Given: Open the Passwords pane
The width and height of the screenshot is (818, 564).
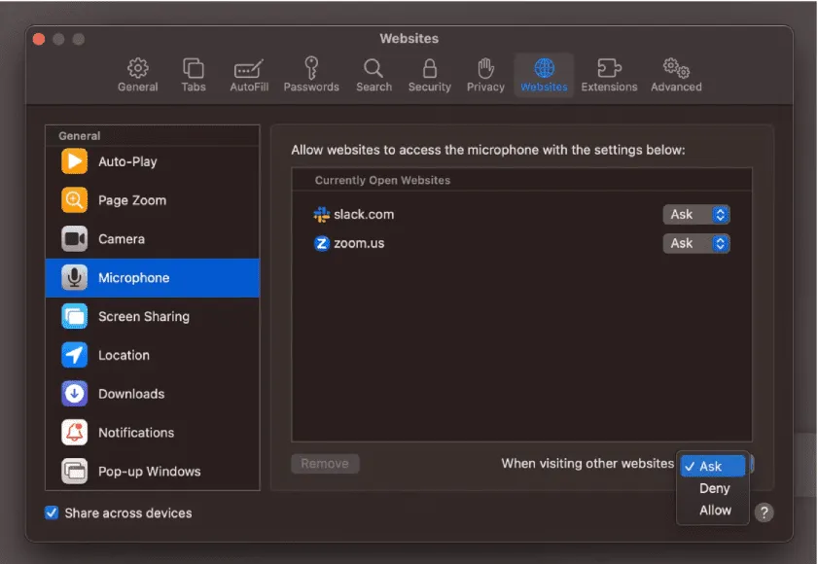Looking at the screenshot, I should click(x=311, y=75).
